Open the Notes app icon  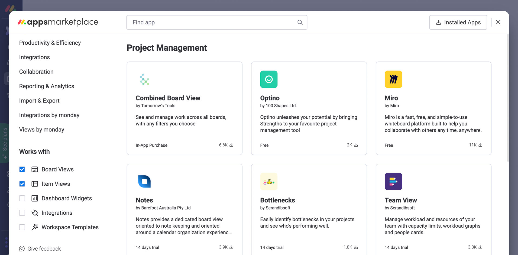pos(144,182)
